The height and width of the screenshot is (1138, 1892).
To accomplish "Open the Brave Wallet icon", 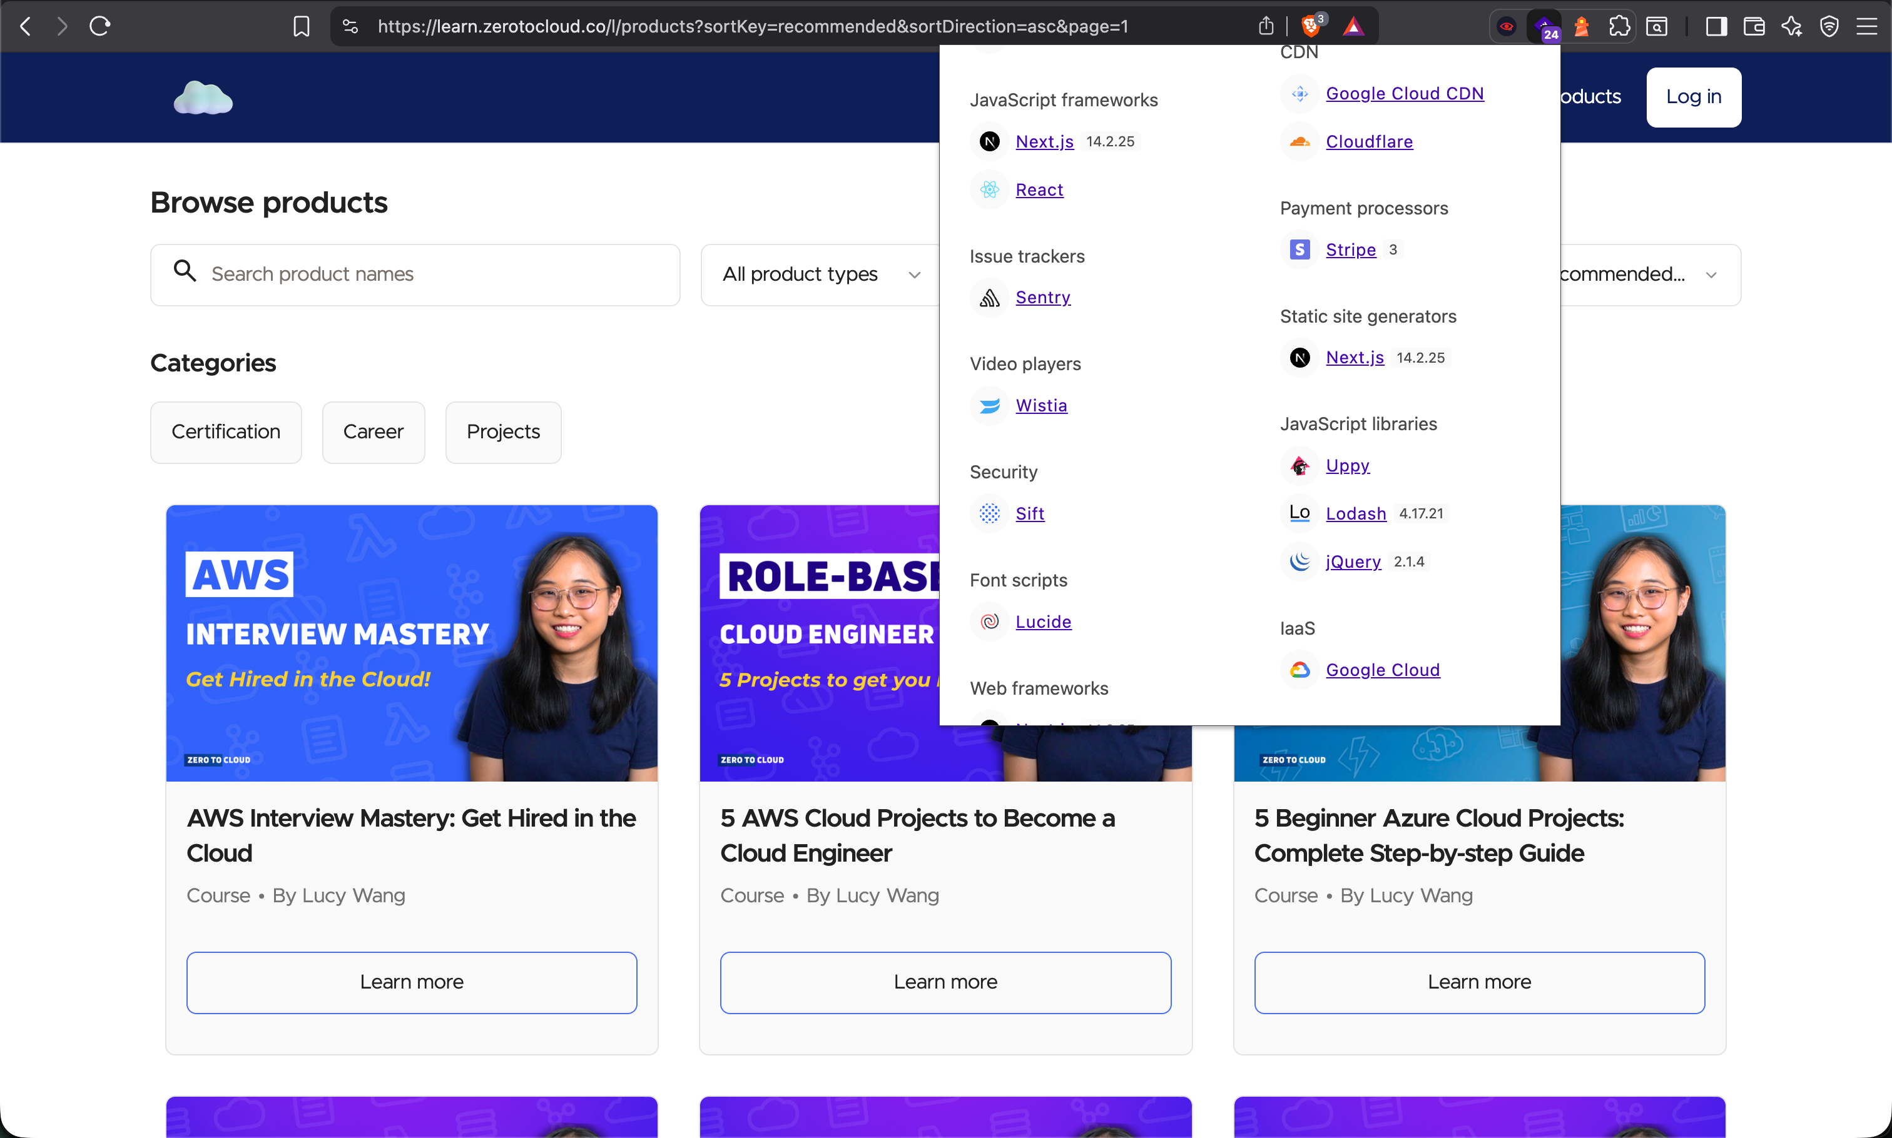I will [1754, 27].
